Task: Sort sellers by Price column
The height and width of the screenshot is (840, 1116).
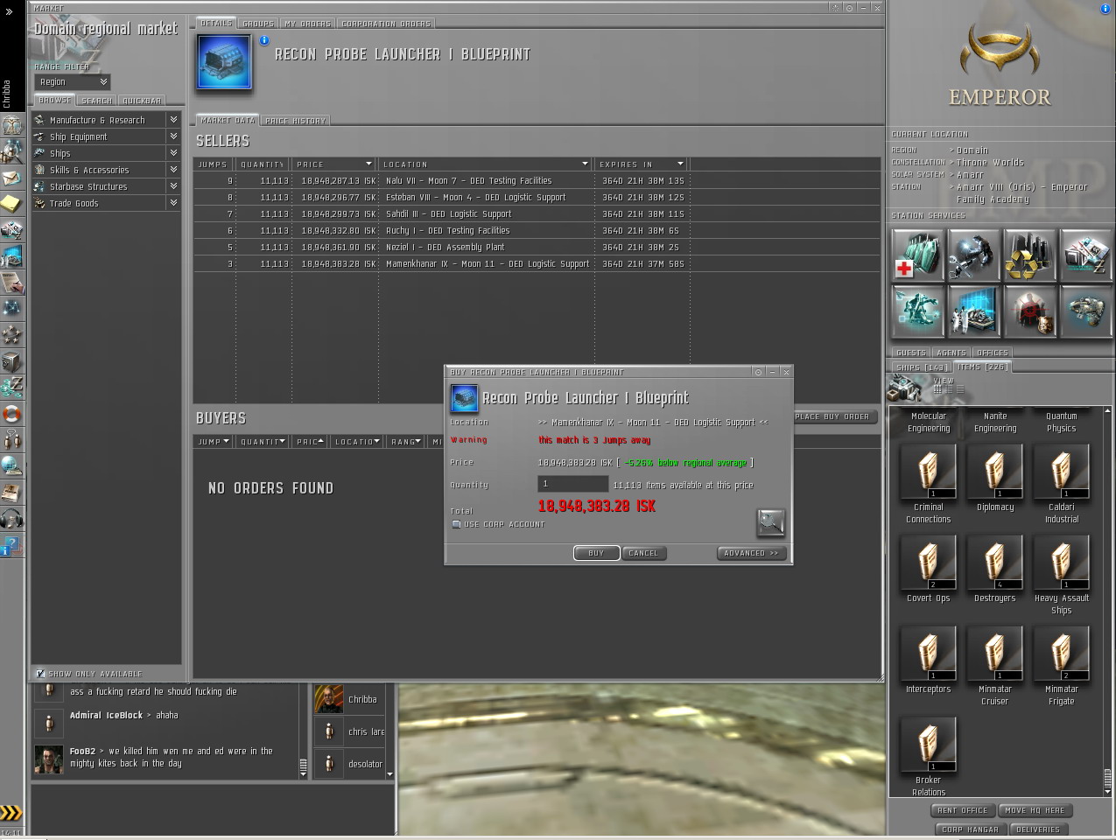Action: pyautogui.click(x=334, y=164)
